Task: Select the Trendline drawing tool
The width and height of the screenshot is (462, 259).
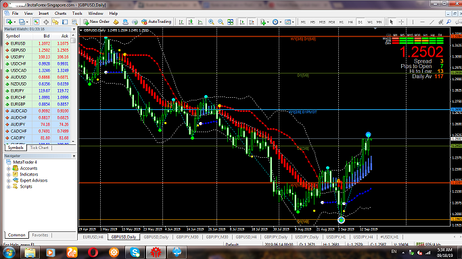Action: [x=432, y=22]
